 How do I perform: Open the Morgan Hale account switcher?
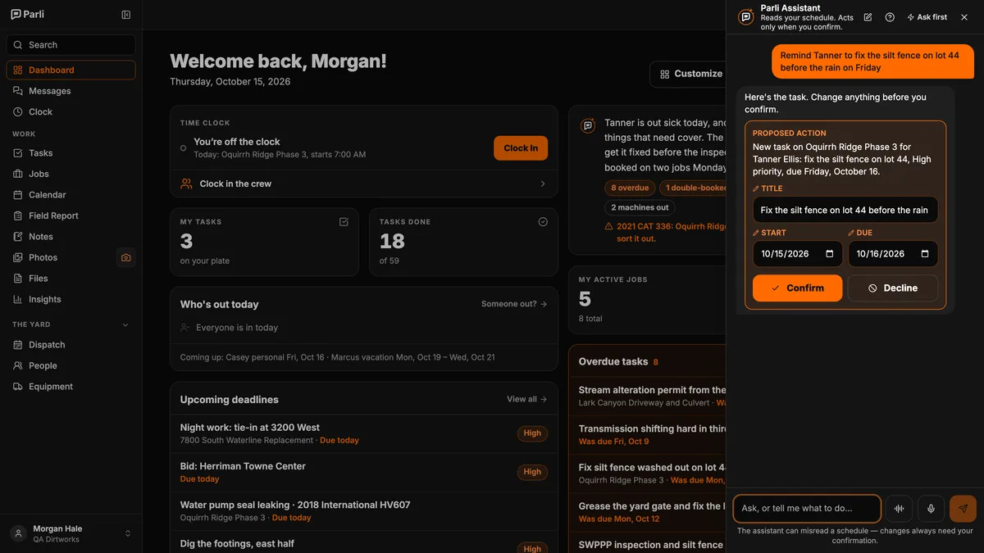click(x=71, y=533)
